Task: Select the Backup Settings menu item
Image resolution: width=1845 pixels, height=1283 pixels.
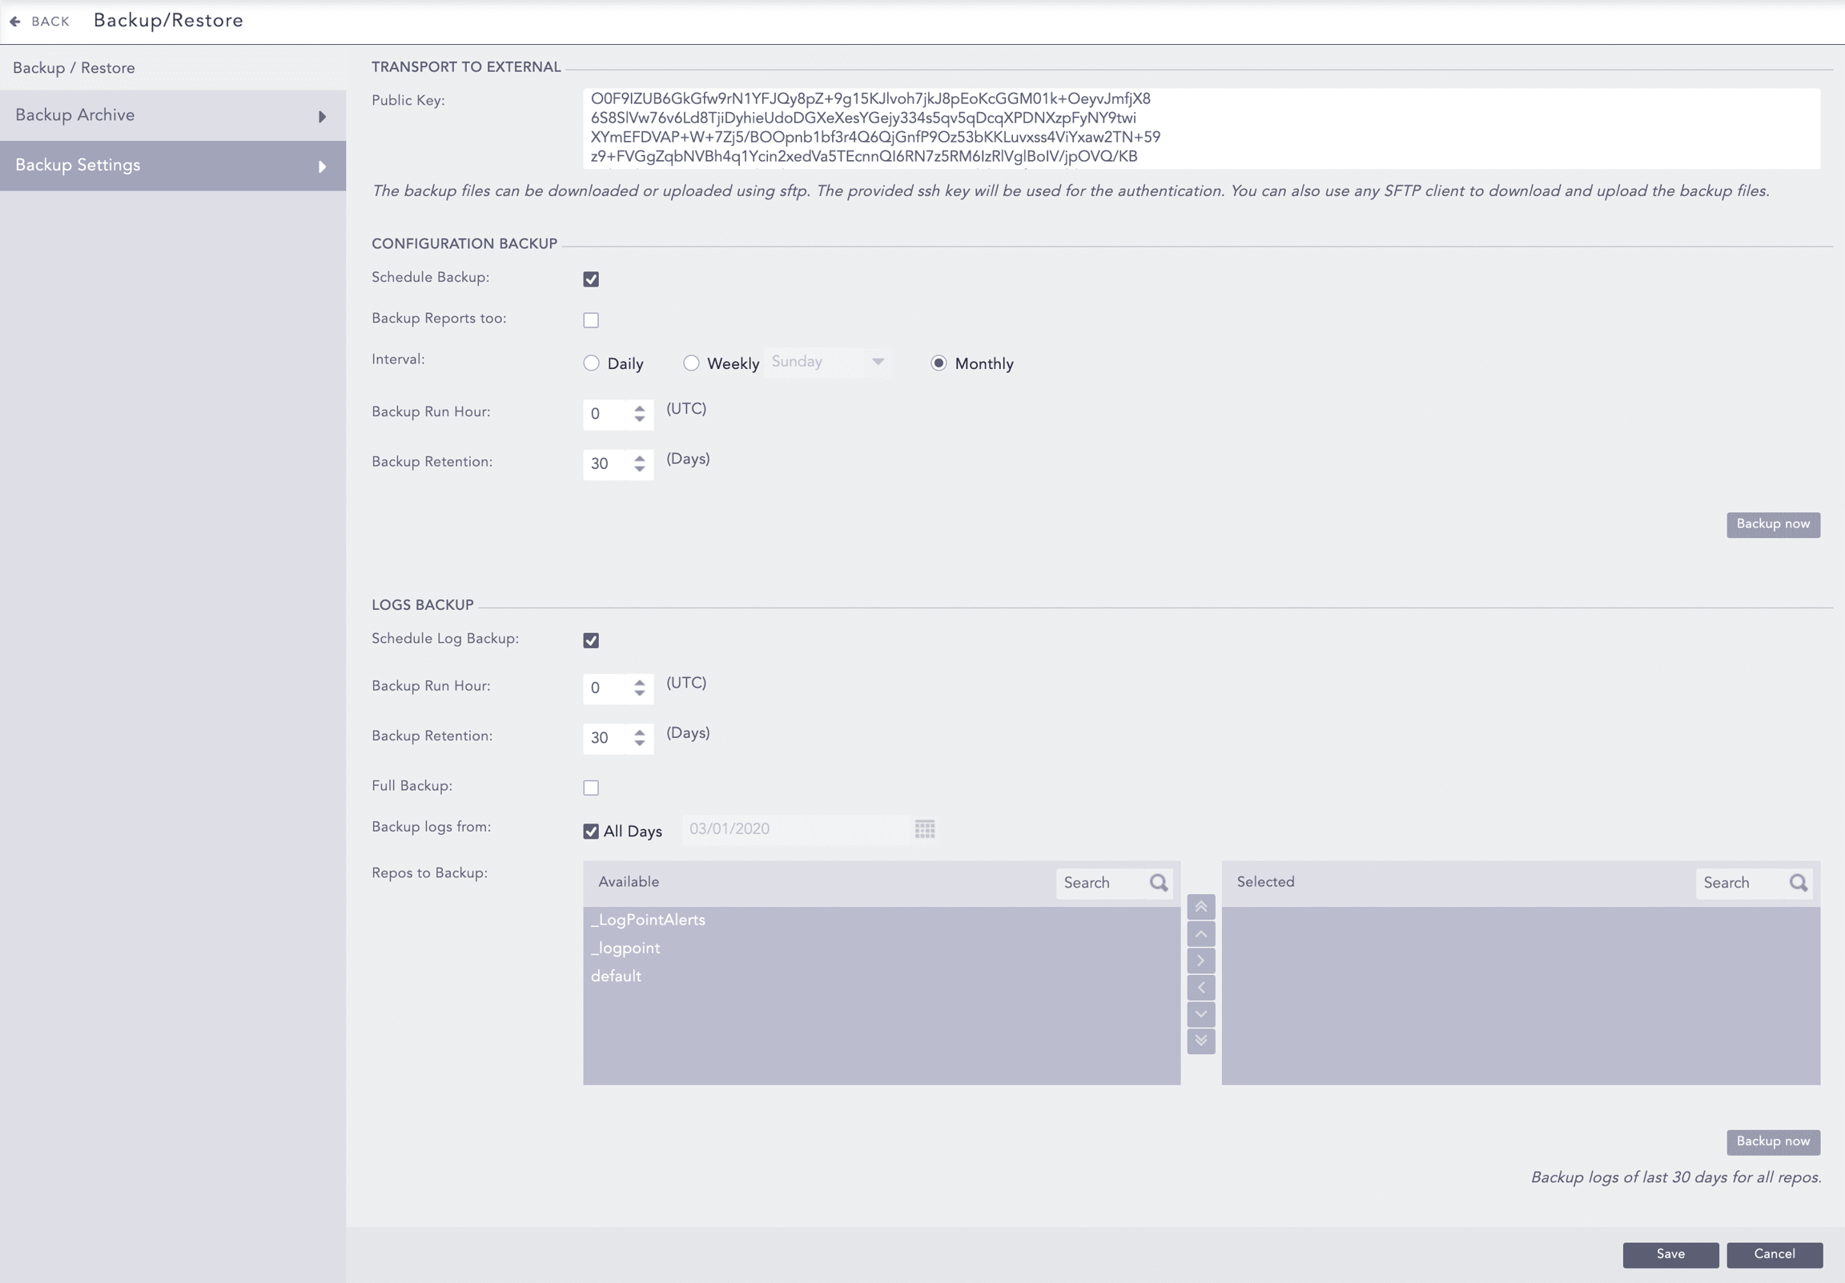Action: 78,165
